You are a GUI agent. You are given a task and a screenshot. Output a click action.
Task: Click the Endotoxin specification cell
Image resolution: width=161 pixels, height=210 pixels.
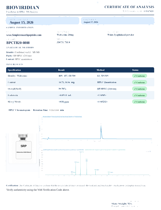pyautogui.click(x=13, y=95)
